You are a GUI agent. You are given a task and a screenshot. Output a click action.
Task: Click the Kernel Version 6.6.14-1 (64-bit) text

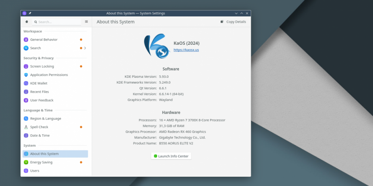point(171,94)
